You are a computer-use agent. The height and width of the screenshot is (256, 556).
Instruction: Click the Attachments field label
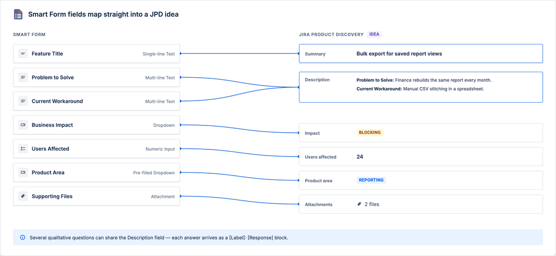coord(319,204)
